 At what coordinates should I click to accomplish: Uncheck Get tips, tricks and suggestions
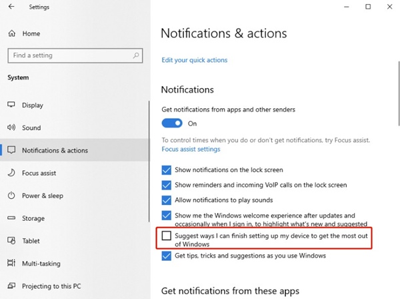166,256
